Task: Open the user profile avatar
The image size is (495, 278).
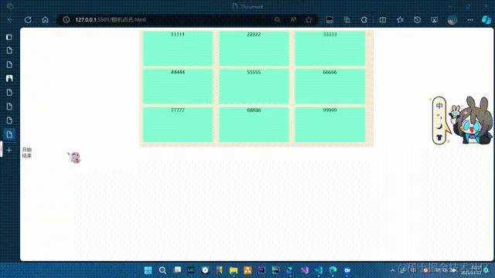Action: (x=452, y=20)
